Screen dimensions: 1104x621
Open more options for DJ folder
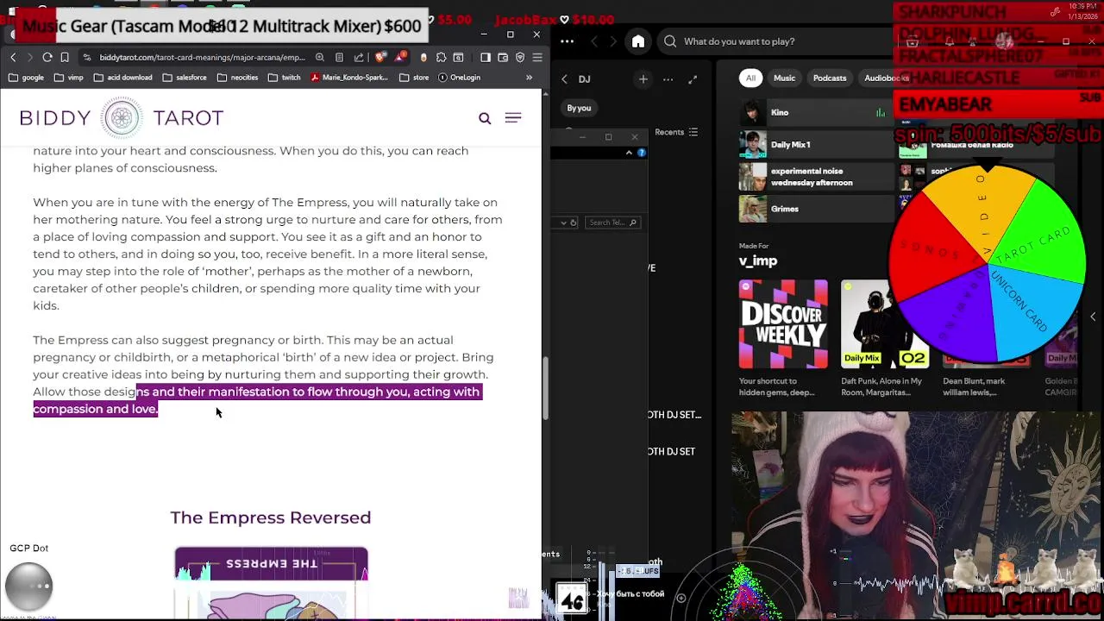[668, 79]
